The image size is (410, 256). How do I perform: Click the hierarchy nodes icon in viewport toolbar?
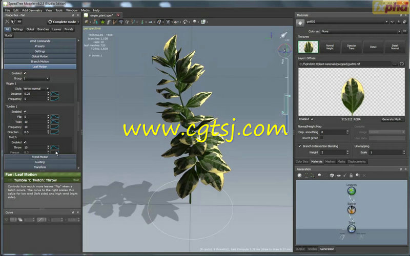click(95, 22)
